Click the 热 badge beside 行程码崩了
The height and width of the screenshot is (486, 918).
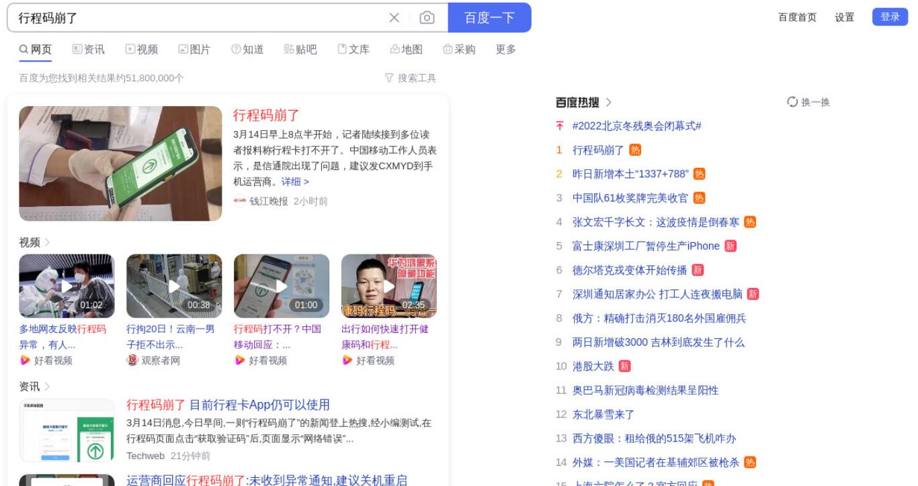pyautogui.click(x=635, y=150)
